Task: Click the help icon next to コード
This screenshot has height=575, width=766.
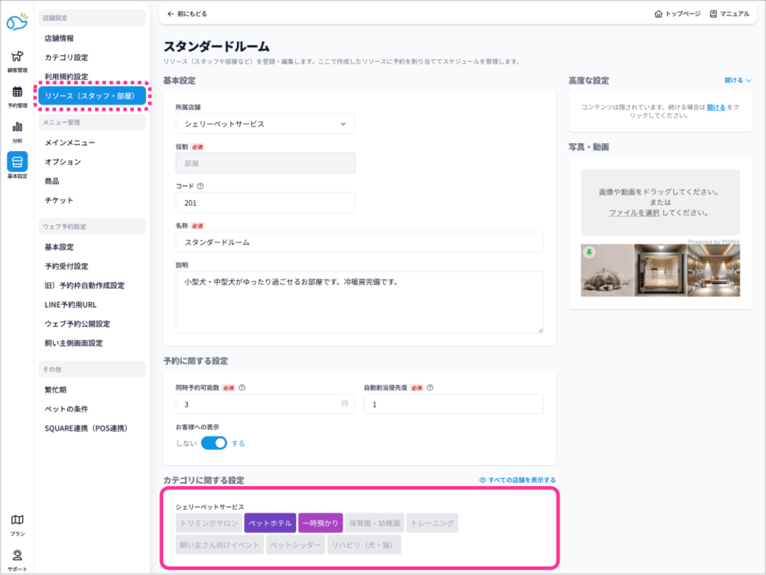Action: pyautogui.click(x=200, y=186)
